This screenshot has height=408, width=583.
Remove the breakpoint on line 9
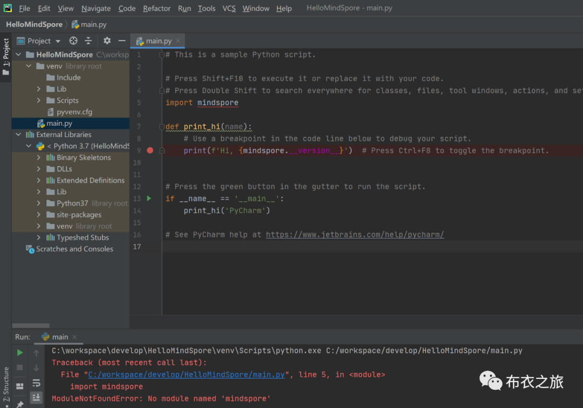click(x=150, y=151)
